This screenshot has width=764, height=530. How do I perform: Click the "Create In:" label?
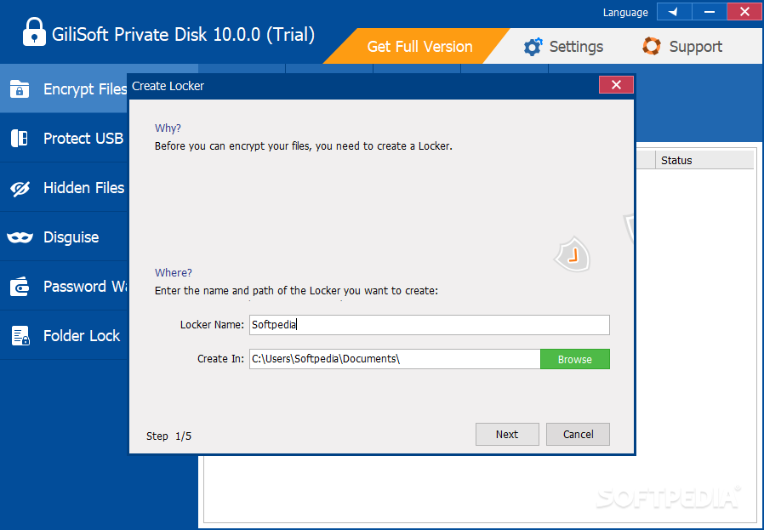[x=220, y=359]
